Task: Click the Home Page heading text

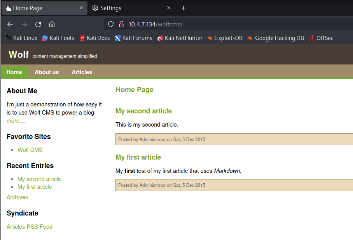Action: (x=135, y=90)
